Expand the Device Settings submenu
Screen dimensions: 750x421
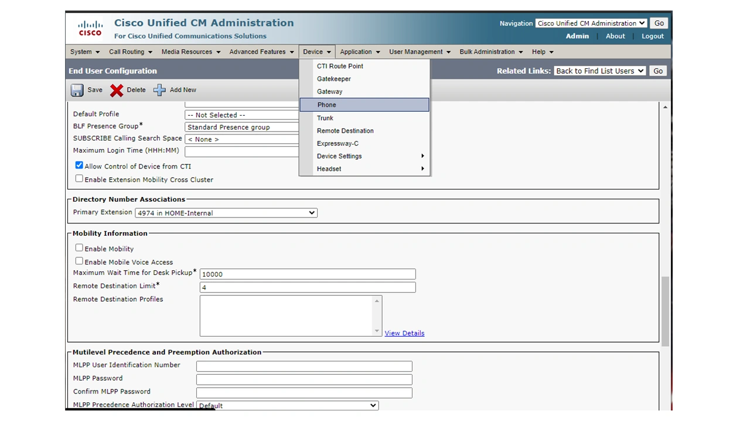pyautogui.click(x=364, y=156)
